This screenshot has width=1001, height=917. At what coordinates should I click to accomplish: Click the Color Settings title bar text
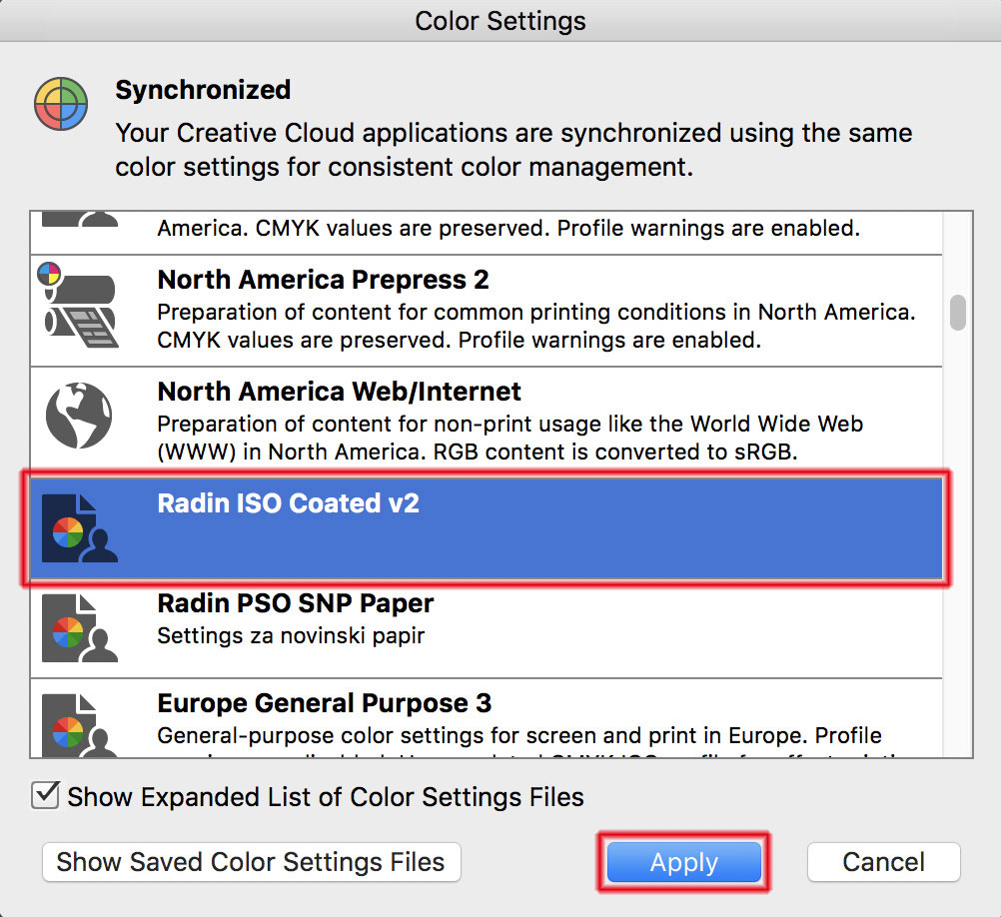[x=500, y=21]
